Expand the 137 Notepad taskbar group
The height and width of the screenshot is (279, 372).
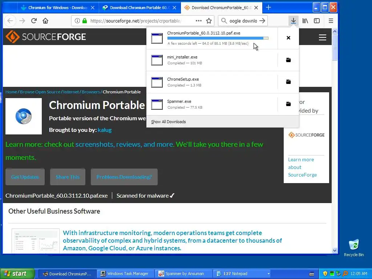pos(242,274)
